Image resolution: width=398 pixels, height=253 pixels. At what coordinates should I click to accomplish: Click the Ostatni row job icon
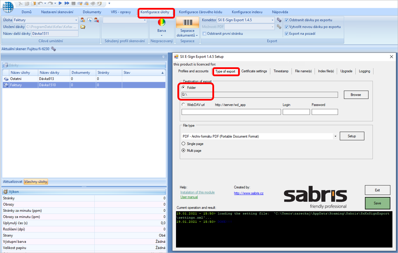[6, 79]
